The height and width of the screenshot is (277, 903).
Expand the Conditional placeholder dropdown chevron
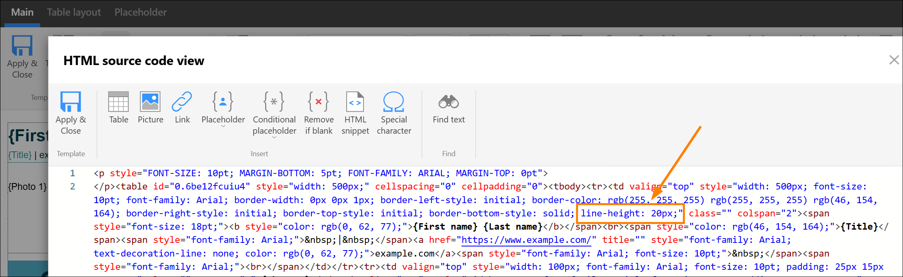(x=274, y=138)
